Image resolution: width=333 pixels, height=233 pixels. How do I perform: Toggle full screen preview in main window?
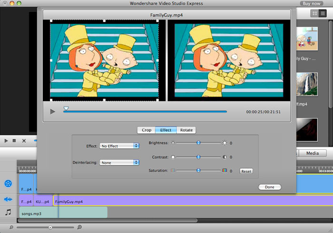pos(24,141)
